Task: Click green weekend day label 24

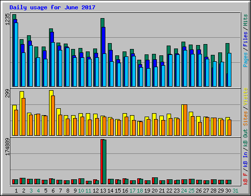Action: (x=184, y=191)
